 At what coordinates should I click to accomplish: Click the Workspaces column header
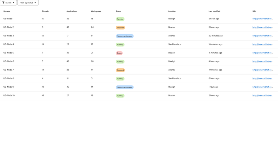point(96,11)
